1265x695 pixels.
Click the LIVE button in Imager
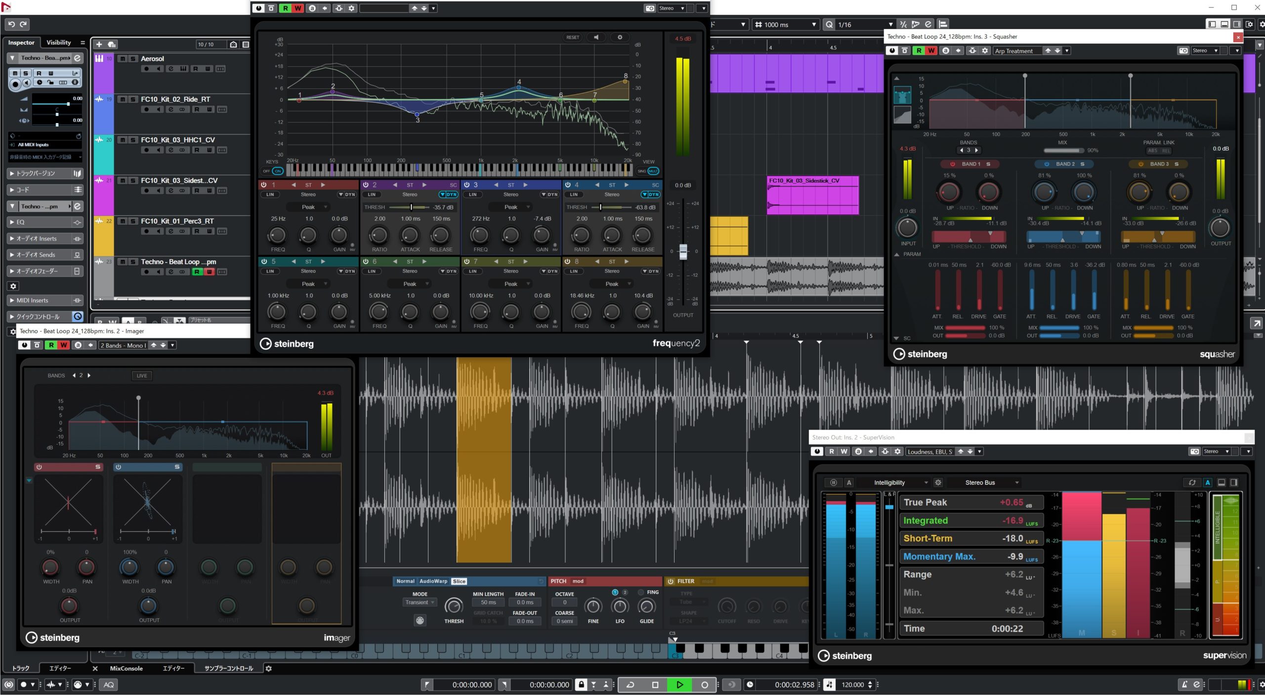click(142, 375)
